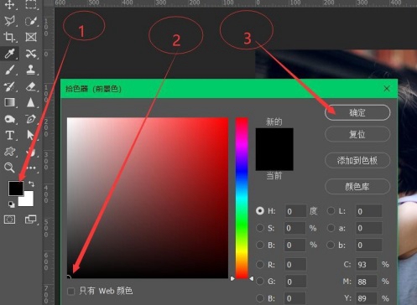This screenshot has width=417, height=305.
Task: Select the Sponge tool in toolbar
Action: point(10,119)
